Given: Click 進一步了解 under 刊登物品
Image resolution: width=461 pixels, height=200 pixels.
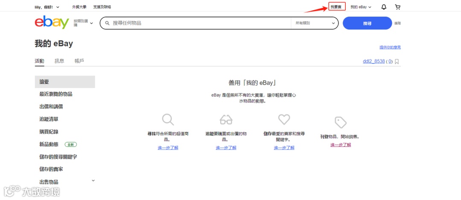Looking at the screenshot, I should pyautogui.click(x=341, y=145).
